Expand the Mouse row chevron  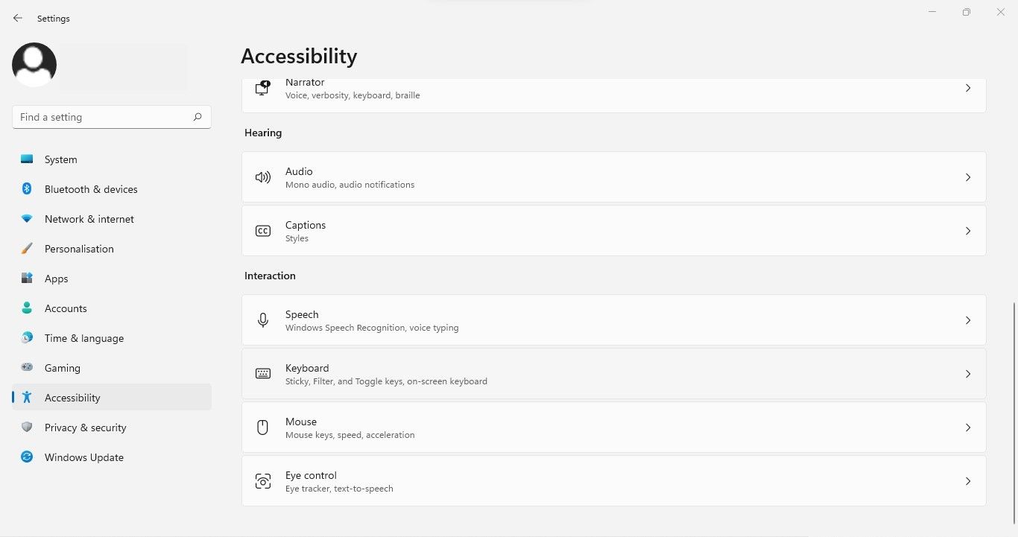[968, 428]
